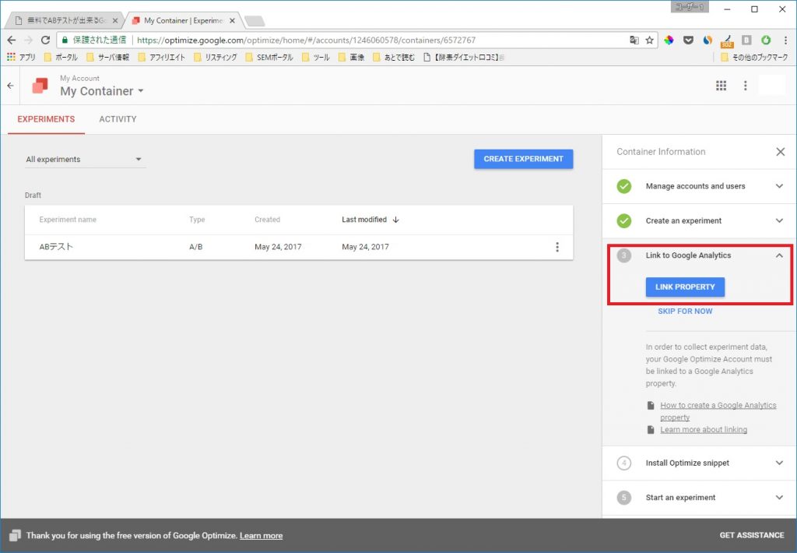Click the CREATE EXPERIMENT button

click(x=524, y=159)
